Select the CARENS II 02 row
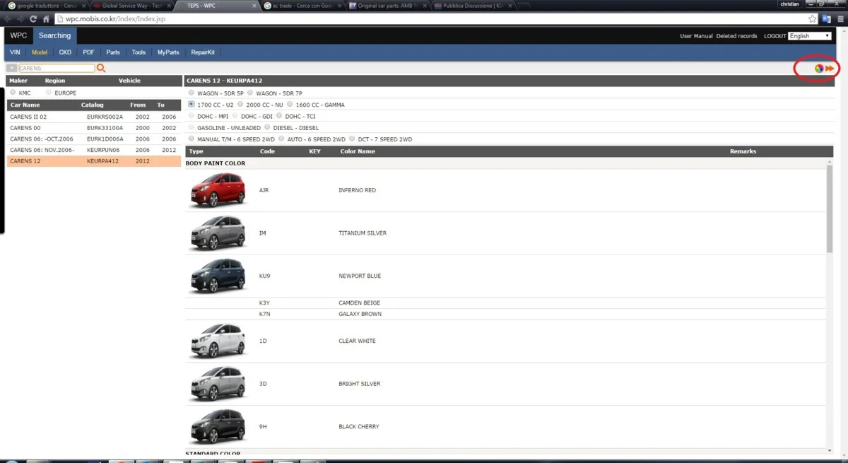848x463 pixels. click(x=94, y=117)
